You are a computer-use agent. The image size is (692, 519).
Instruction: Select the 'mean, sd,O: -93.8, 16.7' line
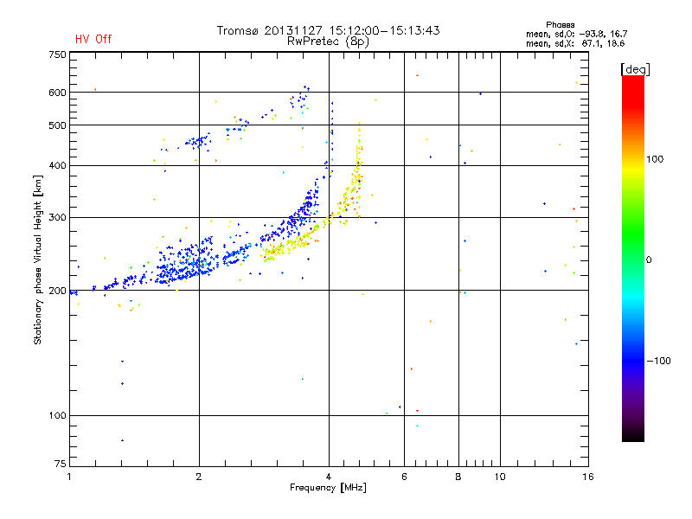click(576, 34)
